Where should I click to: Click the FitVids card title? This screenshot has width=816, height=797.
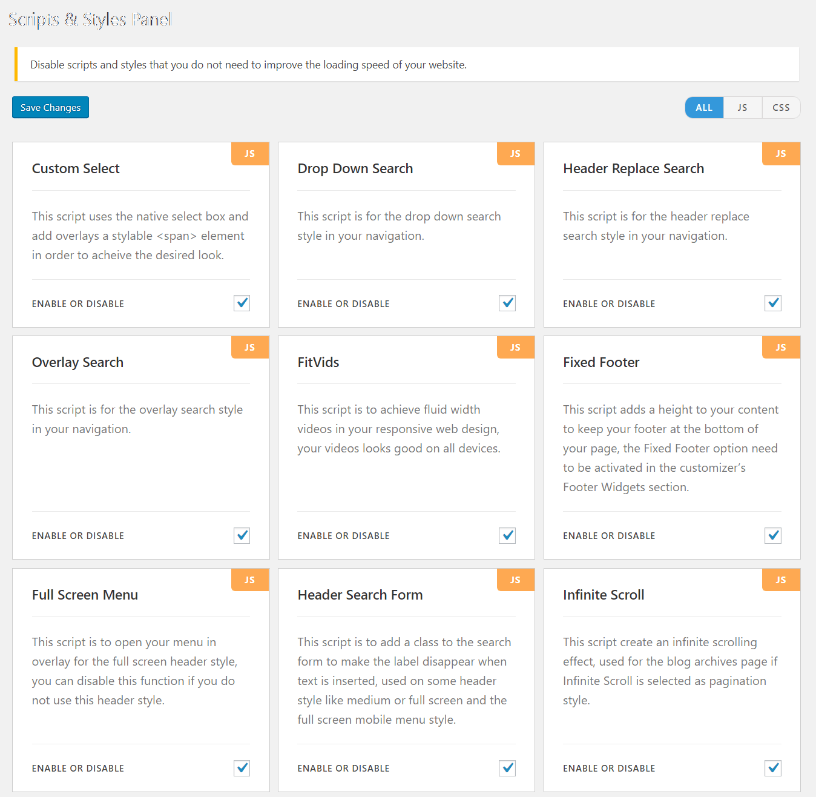point(318,362)
